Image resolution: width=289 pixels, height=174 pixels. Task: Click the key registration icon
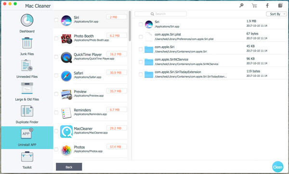[241, 5]
